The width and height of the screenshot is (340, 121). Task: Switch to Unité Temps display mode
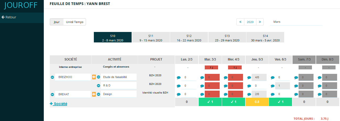click(75, 22)
